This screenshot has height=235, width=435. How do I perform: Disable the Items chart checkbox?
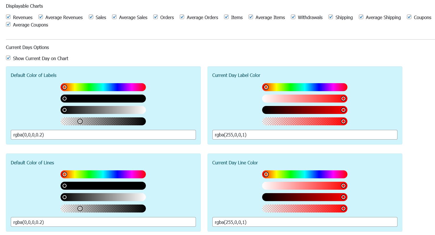point(226,17)
